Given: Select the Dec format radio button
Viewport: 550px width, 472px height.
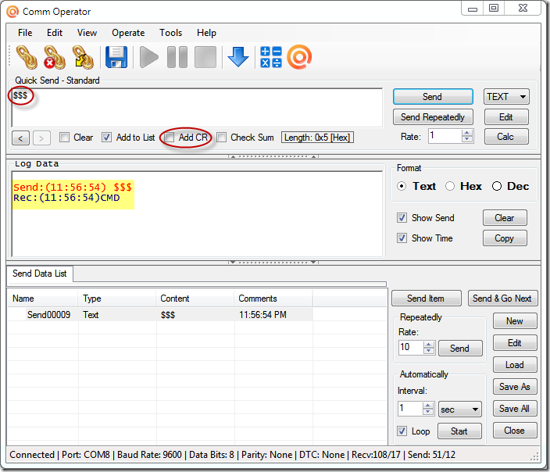Looking at the screenshot, I should [497, 186].
